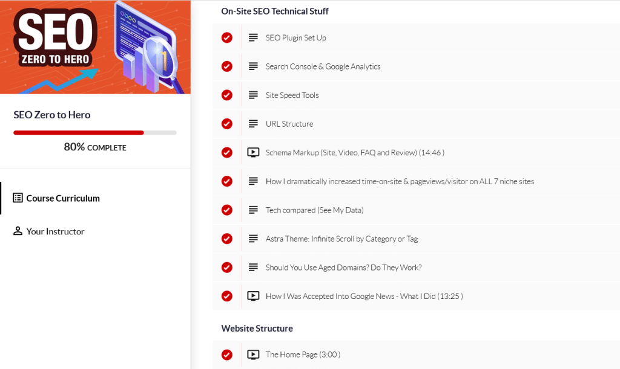
Task: Click the SEO Zero to Hero banner image
Action: (x=95, y=47)
